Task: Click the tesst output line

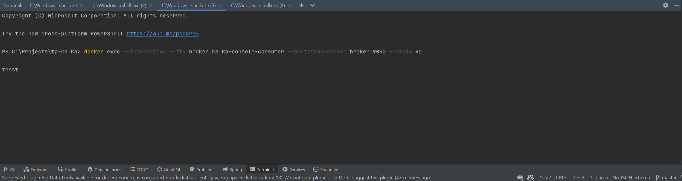Action: click(10, 70)
